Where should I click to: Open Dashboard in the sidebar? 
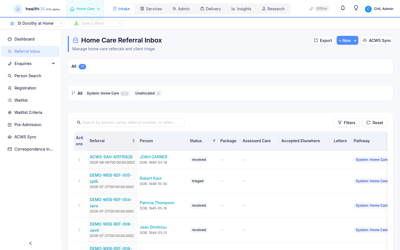tap(31, 39)
